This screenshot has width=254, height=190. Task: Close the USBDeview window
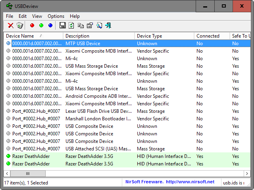pos(242,6)
